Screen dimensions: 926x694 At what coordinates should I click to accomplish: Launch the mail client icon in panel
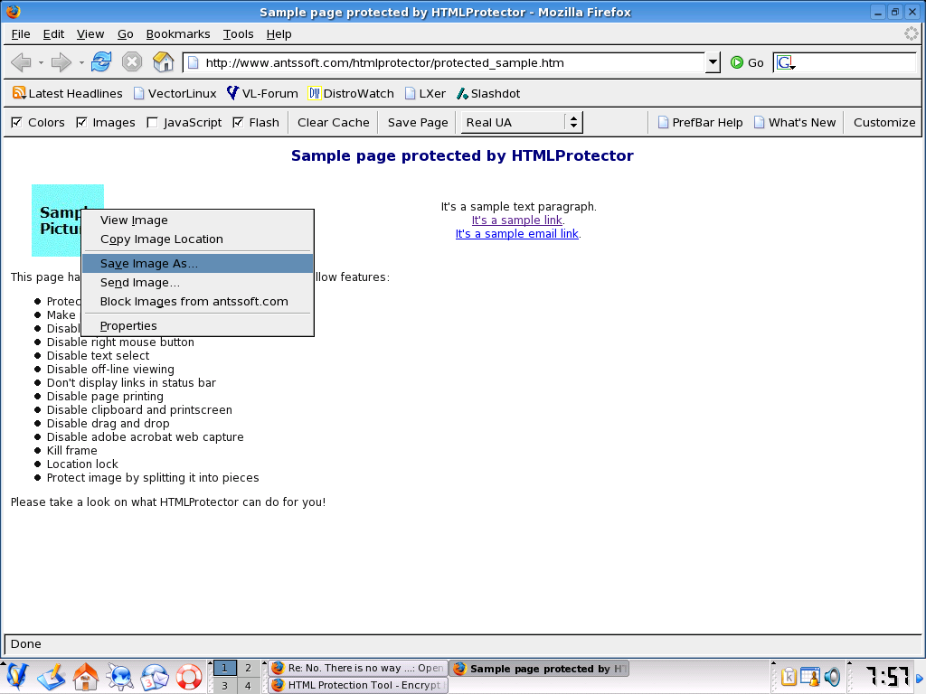click(x=154, y=677)
